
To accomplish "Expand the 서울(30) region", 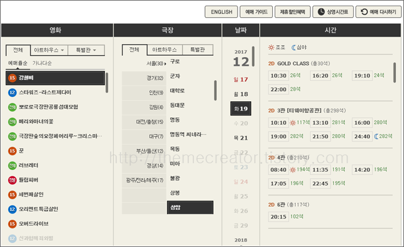I will [x=156, y=63].
